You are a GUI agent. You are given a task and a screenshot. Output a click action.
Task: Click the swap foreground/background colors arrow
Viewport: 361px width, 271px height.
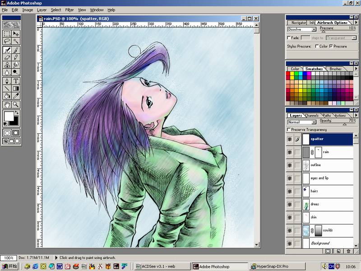pyautogui.click(x=17, y=112)
